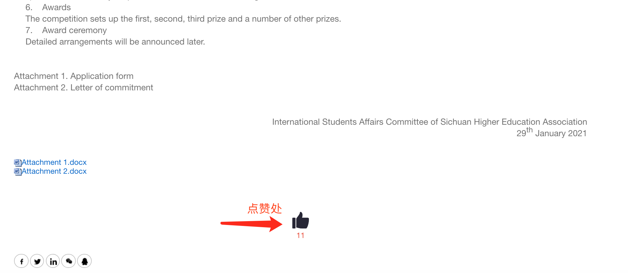Viewport: 628px width, 273px height.
Task: Click the 'Detailed arrangements will be announced later' sentence
Action: coord(115,42)
